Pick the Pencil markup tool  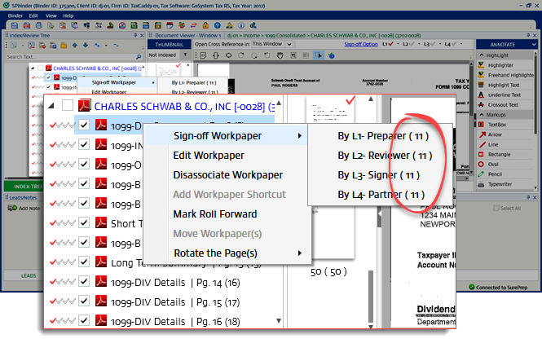click(x=496, y=174)
